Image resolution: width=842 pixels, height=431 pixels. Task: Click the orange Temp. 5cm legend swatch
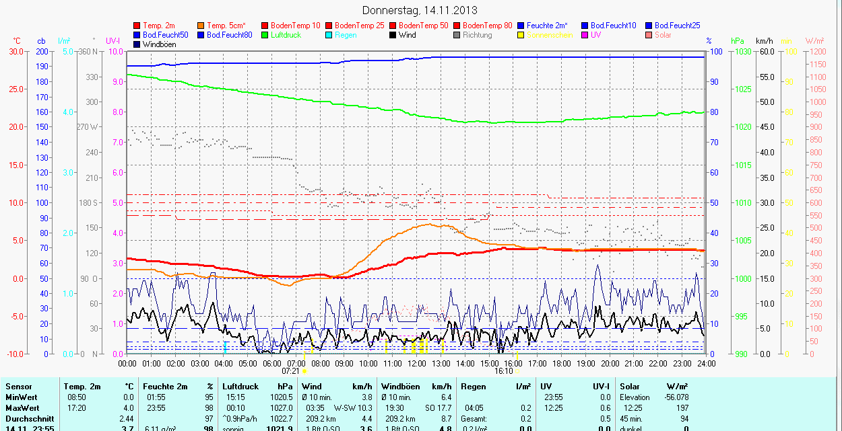(201, 26)
